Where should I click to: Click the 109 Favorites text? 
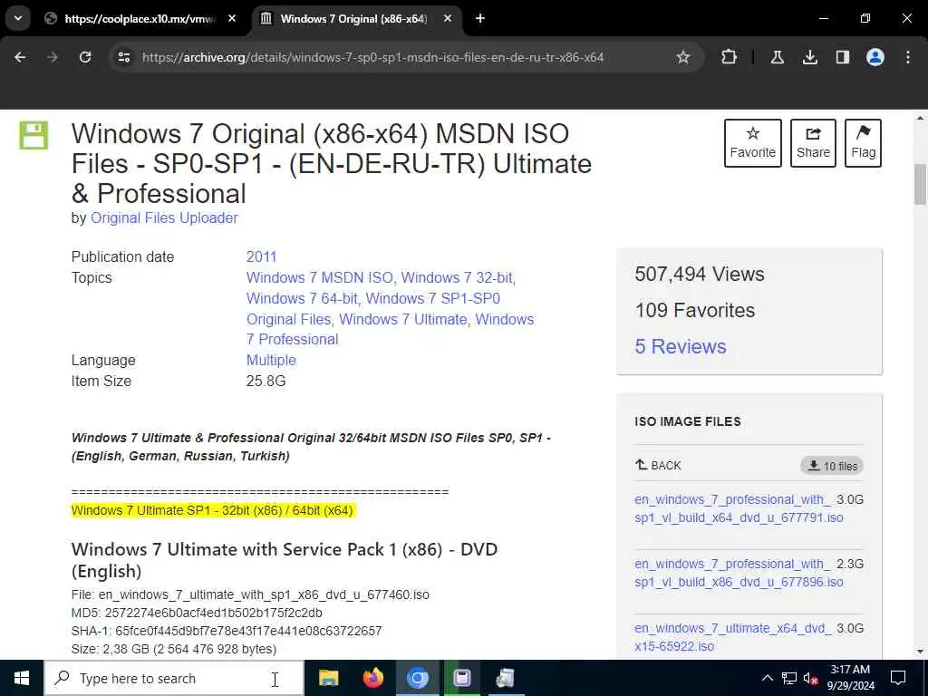click(695, 310)
